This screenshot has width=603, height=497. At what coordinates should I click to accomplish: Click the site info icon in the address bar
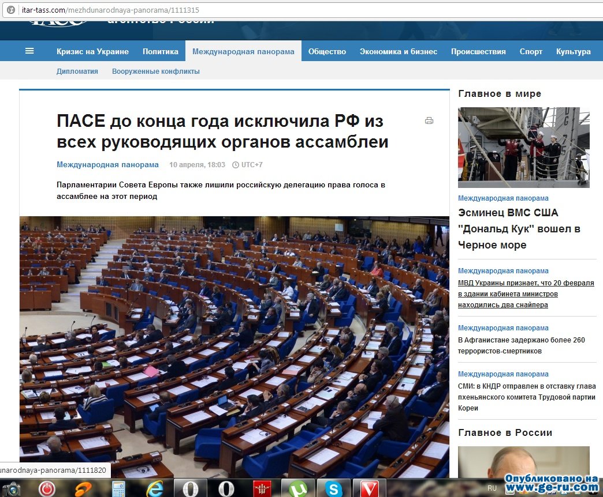click(x=10, y=10)
